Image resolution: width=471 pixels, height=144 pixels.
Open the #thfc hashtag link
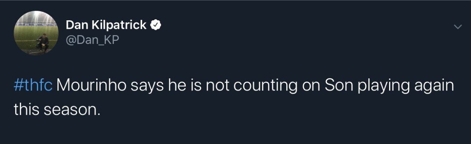33,86
